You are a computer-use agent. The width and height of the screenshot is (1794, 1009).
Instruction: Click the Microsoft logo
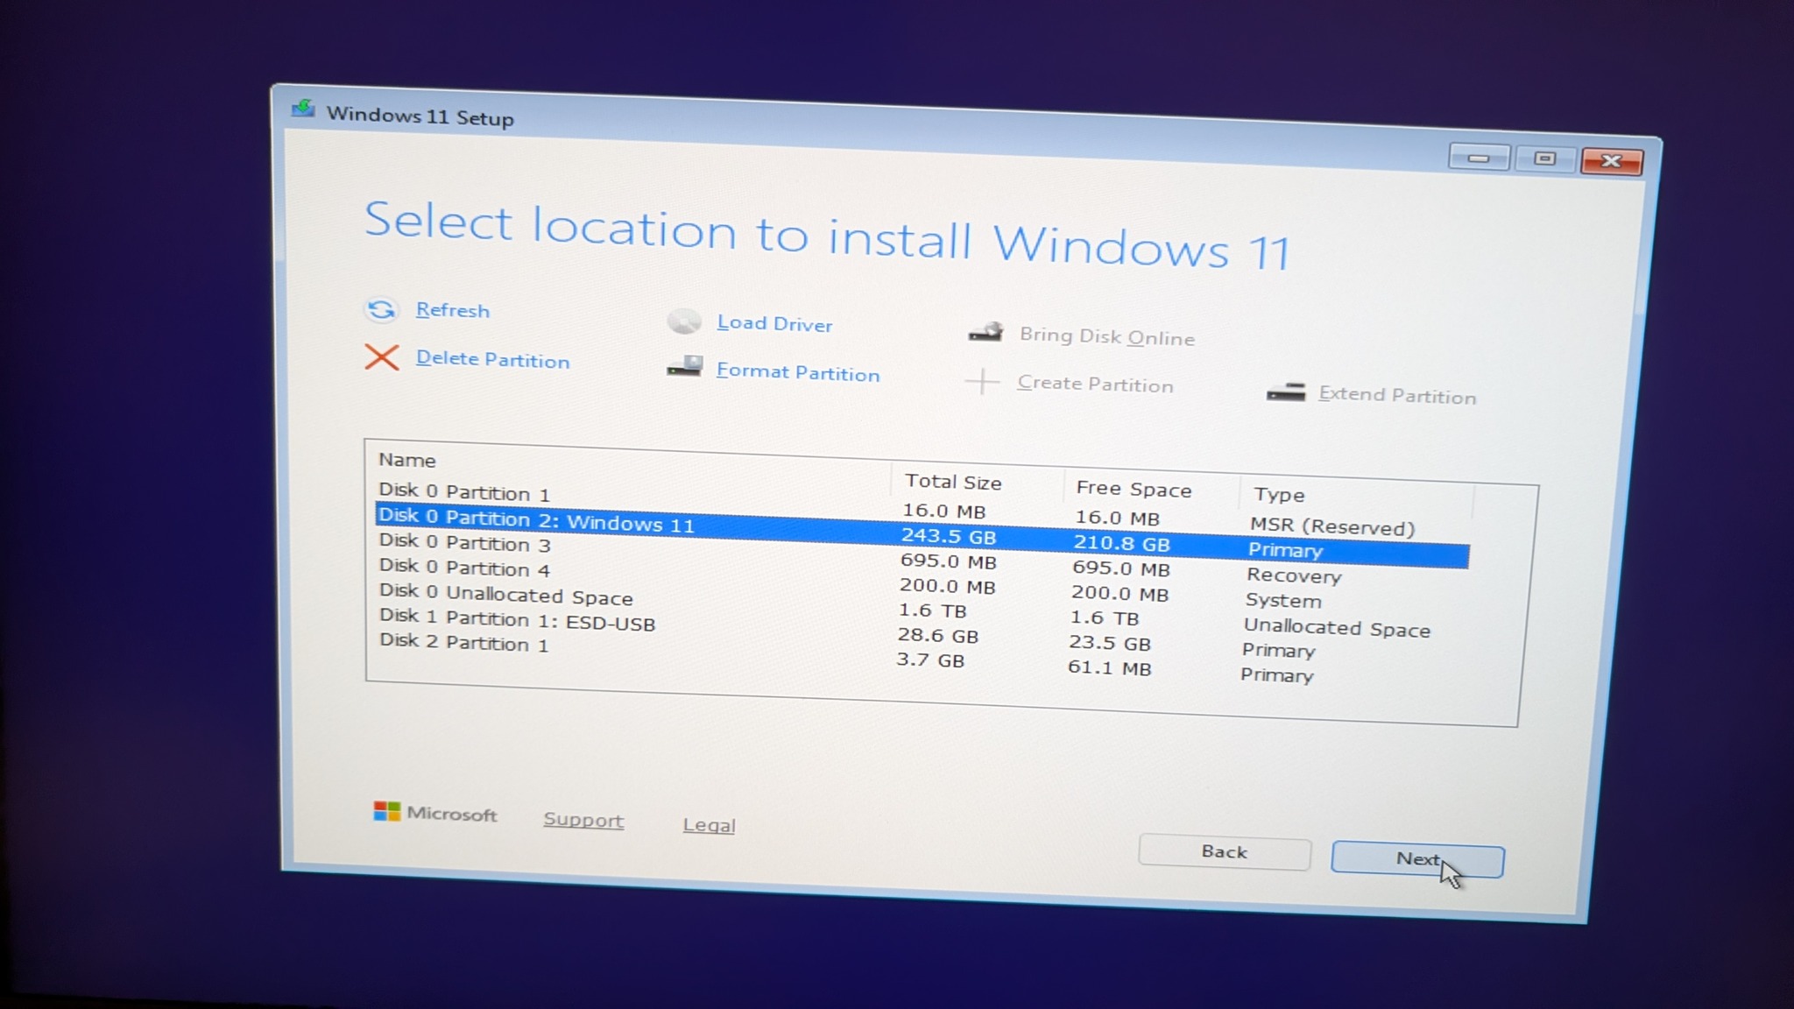(386, 811)
